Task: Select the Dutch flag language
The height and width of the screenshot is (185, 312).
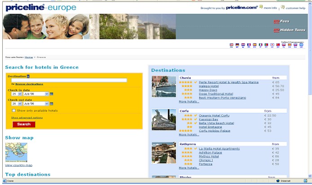Action: 243,45
